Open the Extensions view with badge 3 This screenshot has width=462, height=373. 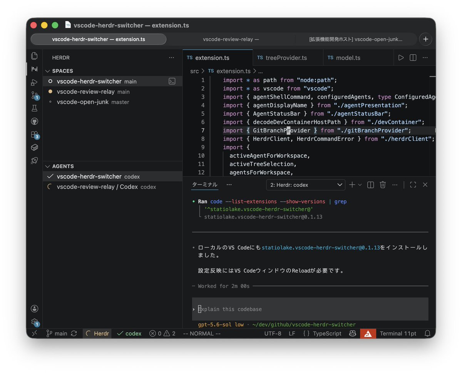click(x=34, y=135)
